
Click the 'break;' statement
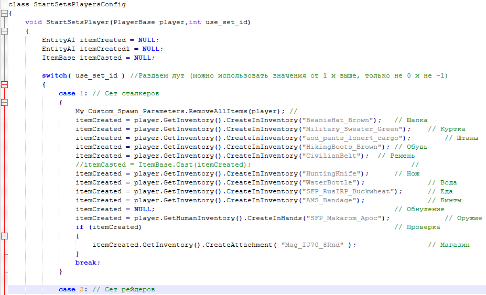88,263
